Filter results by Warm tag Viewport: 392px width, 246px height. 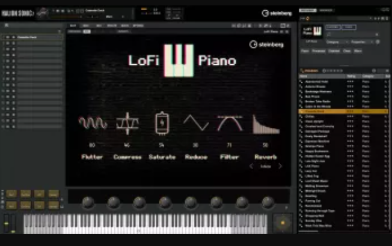click(x=358, y=51)
